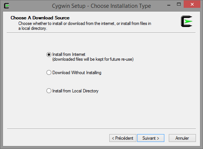
Task: Minimize the Cygwin Setup window
Action: click(x=169, y=4)
